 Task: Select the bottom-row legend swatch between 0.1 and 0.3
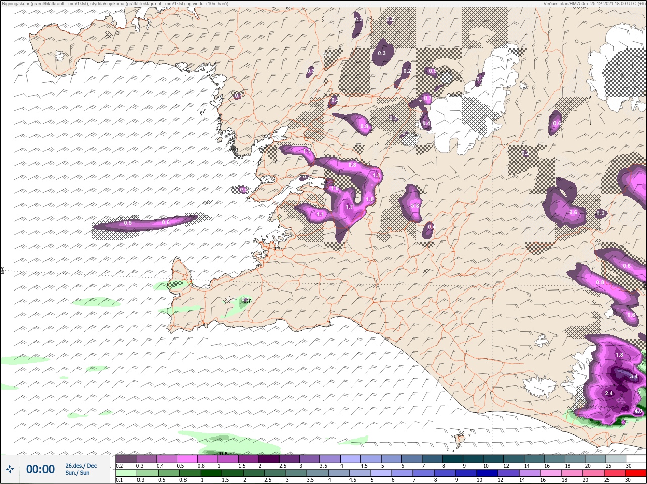point(126,473)
